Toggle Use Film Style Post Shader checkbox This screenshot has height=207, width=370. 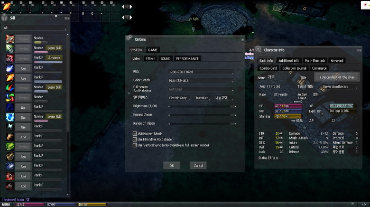click(x=135, y=139)
